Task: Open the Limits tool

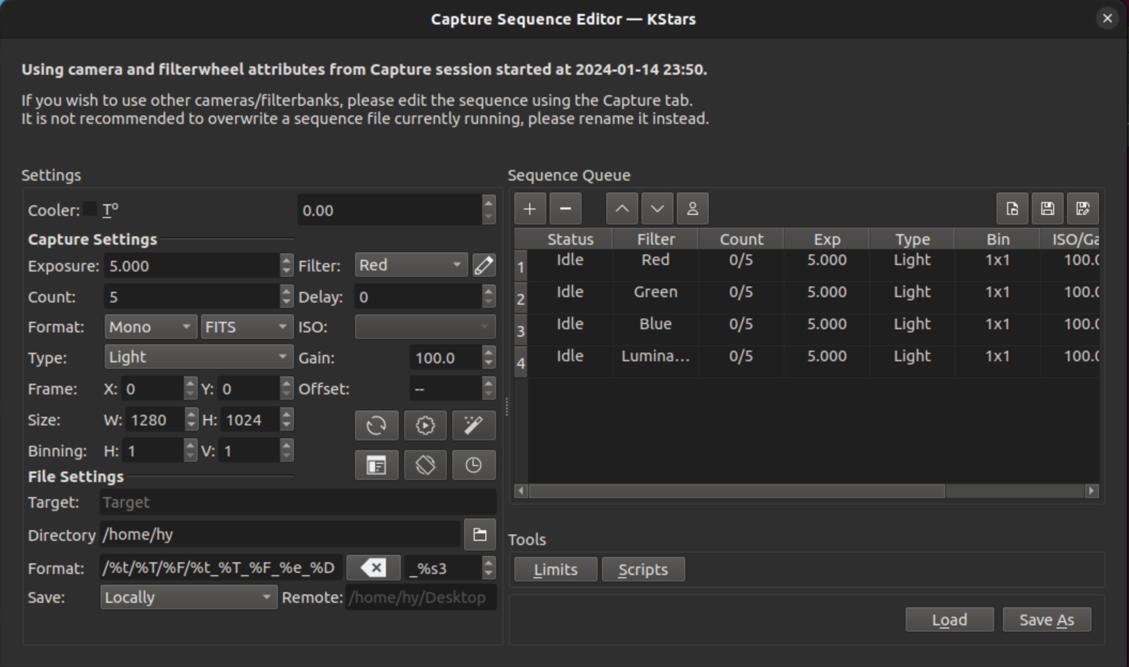Action: tap(555, 569)
